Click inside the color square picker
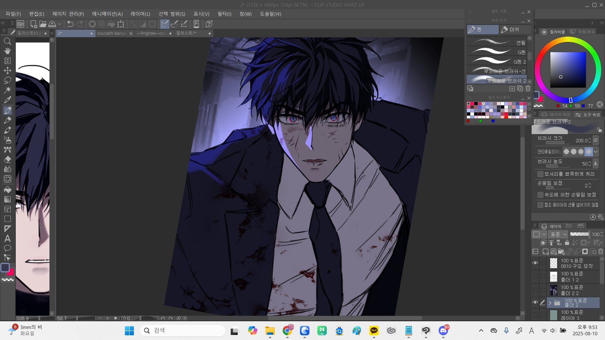605x340 pixels. coord(568,70)
